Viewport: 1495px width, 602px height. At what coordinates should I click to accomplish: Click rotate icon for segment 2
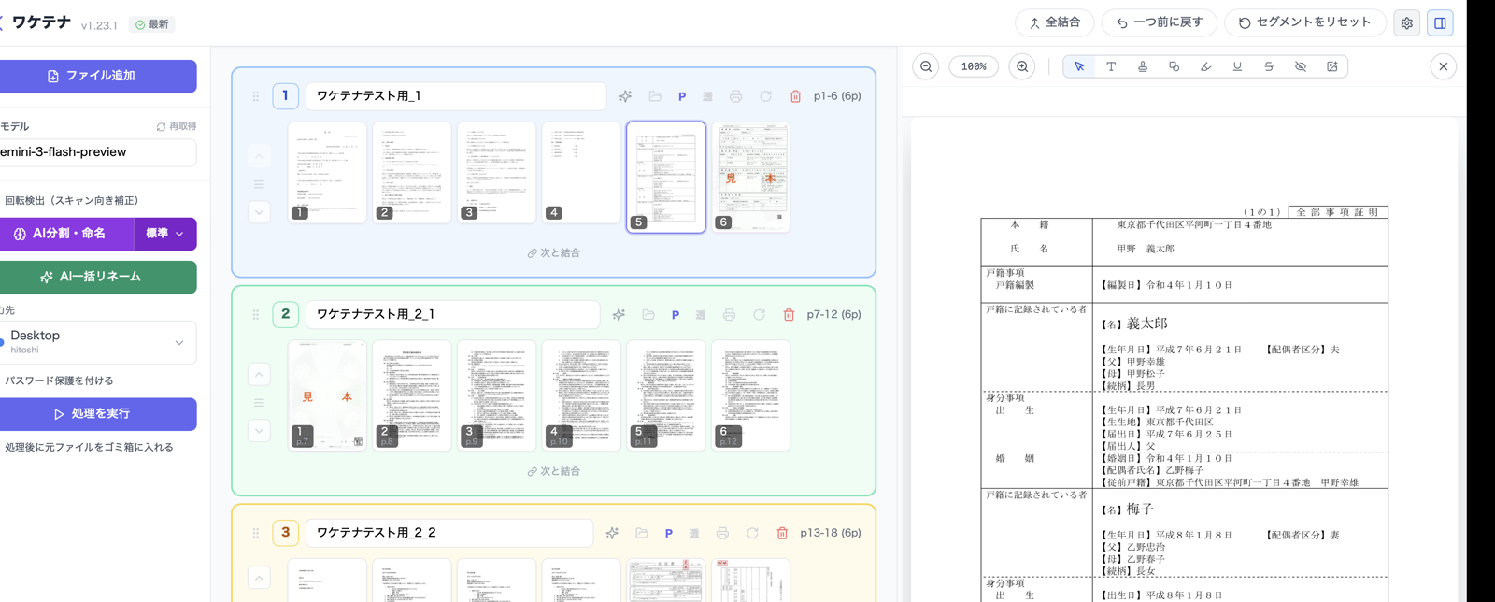(x=760, y=315)
